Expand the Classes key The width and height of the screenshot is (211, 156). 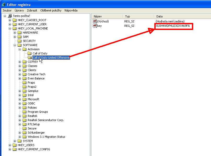pyautogui.click(x=20, y=66)
